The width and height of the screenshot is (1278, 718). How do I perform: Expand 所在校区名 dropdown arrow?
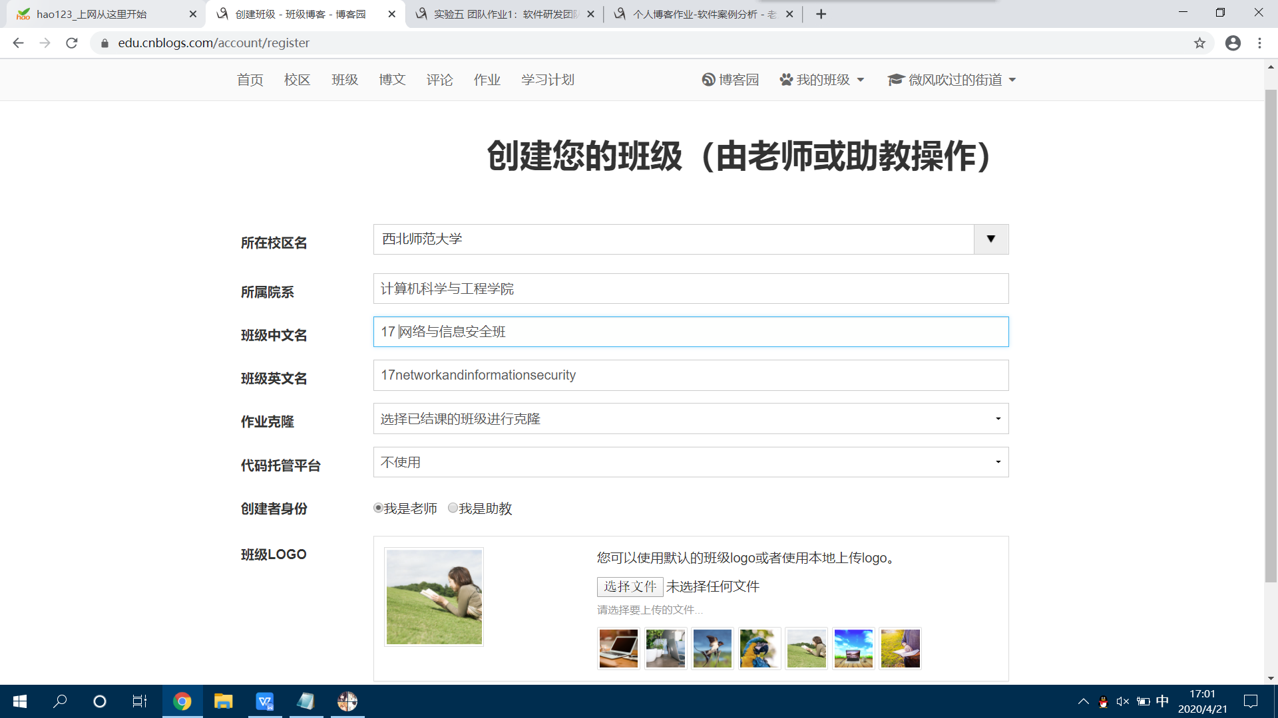click(x=990, y=239)
